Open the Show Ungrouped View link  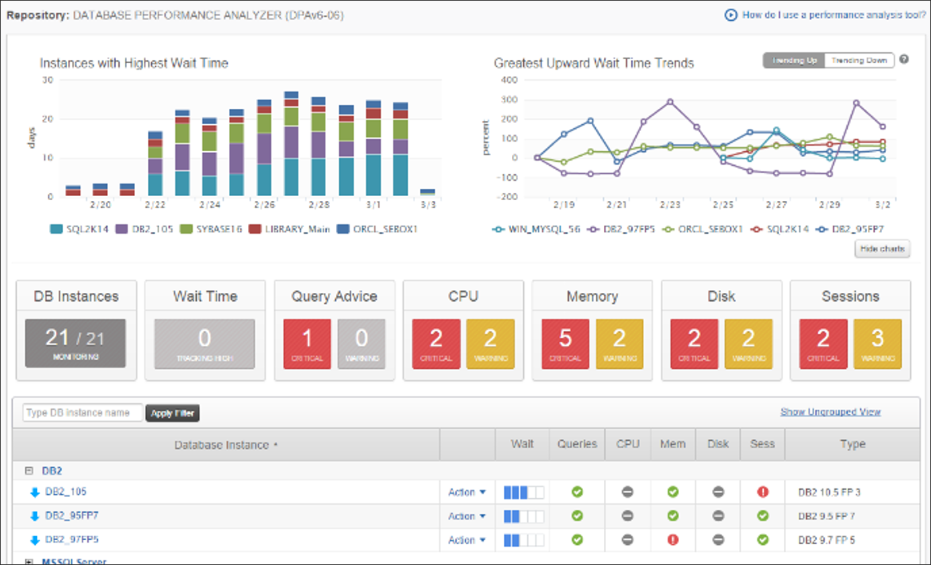click(830, 412)
